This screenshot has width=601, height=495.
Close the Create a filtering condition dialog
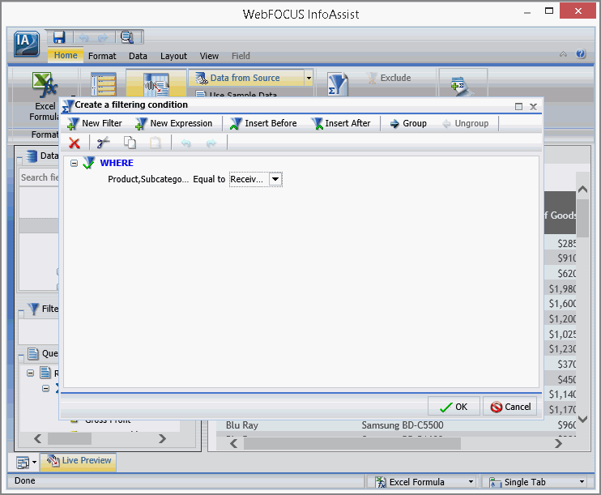pos(533,107)
